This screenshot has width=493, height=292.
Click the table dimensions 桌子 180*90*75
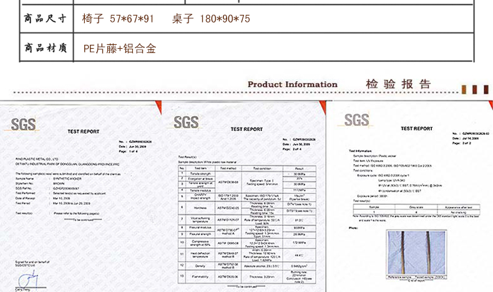[x=210, y=19]
